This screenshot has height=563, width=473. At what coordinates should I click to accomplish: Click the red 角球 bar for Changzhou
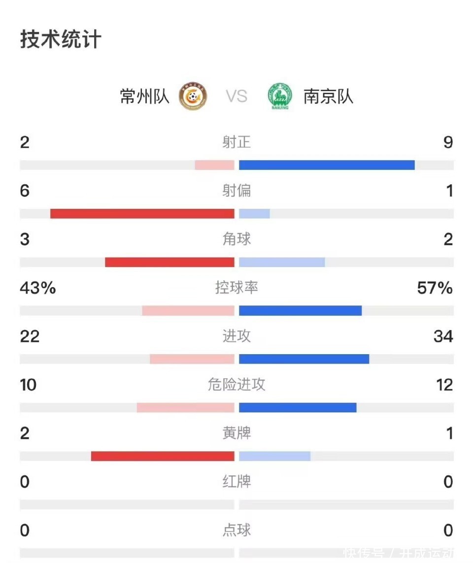click(169, 262)
